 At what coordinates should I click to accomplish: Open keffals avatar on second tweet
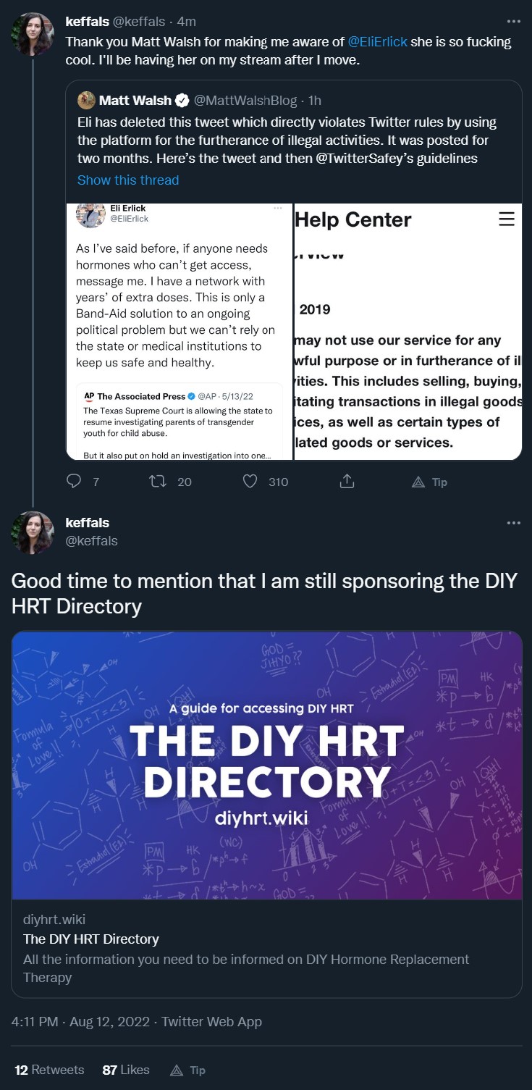[x=33, y=532]
